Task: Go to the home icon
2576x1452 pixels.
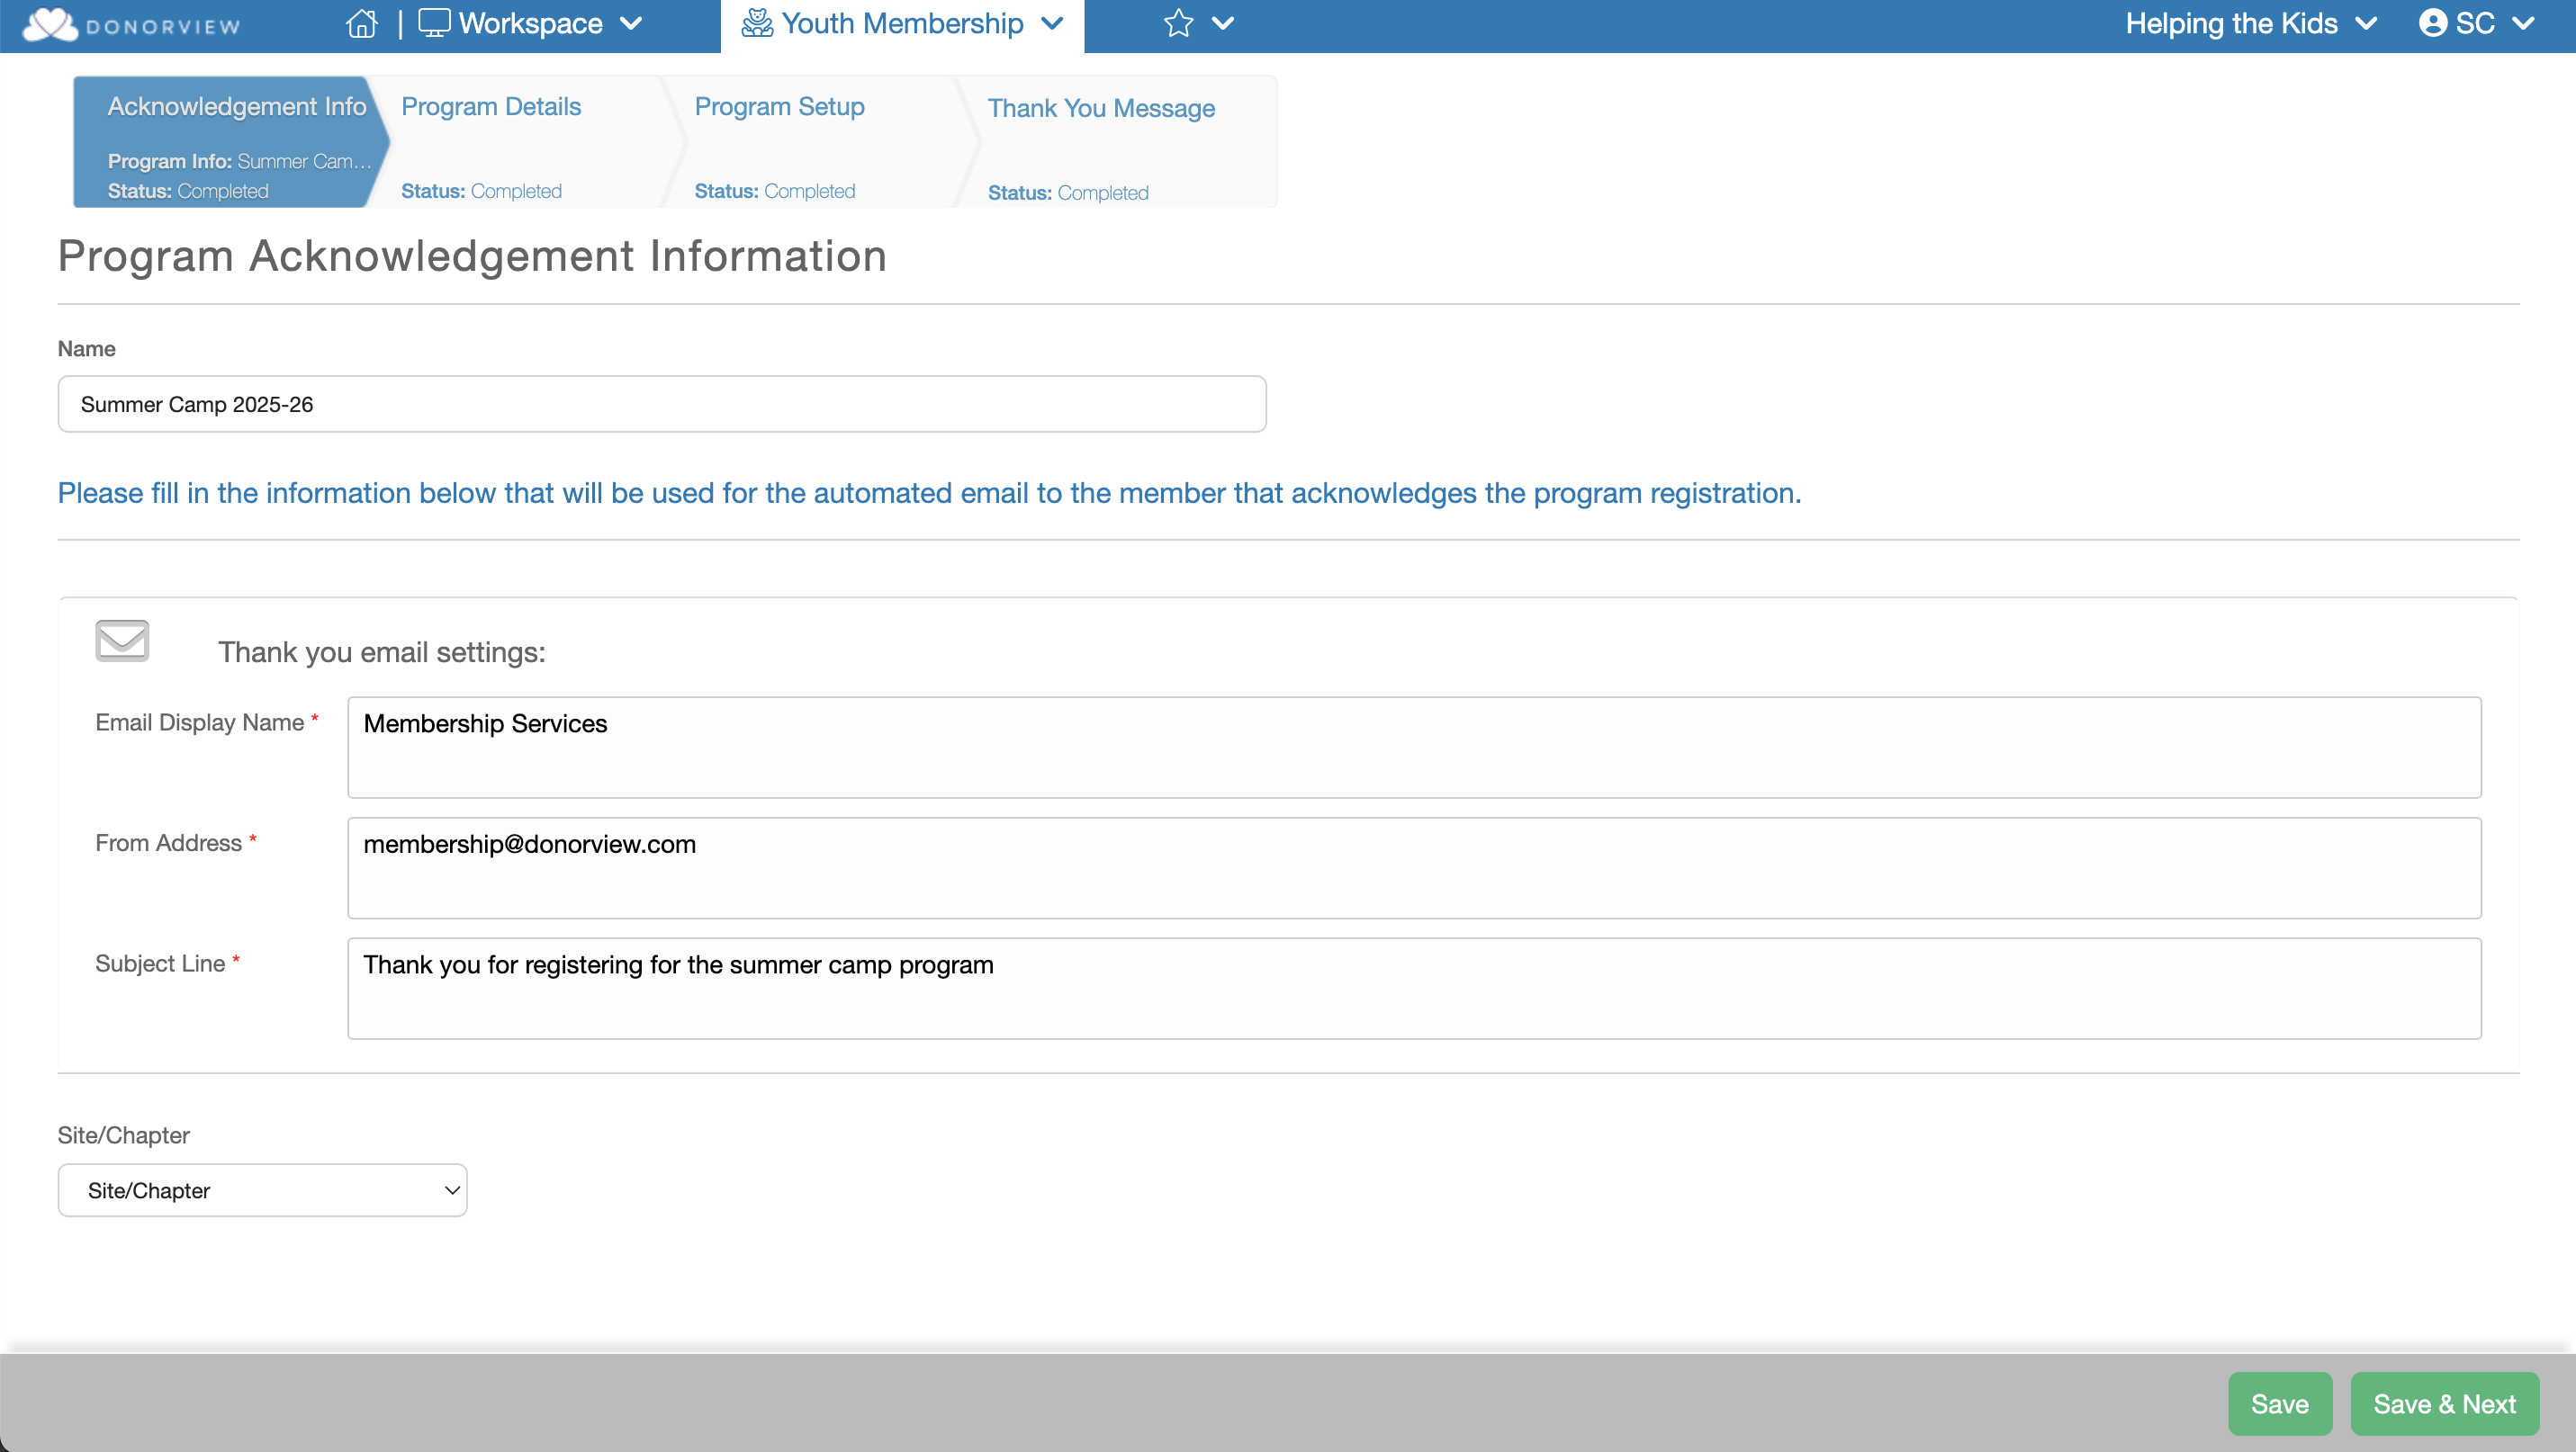Action: point(361,24)
